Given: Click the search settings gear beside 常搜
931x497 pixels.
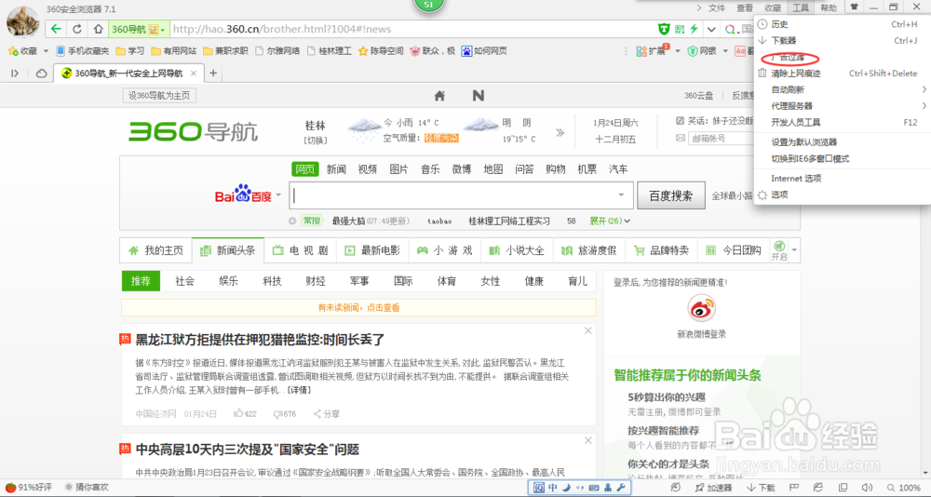Looking at the screenshot, I should click(x=291, y=221).
